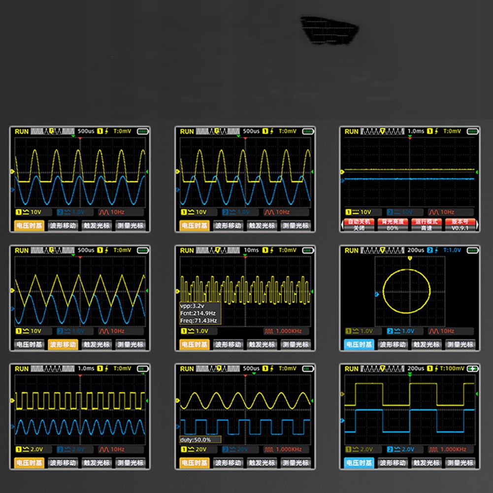Select 背光亮度 backlight brightness 80% setting
This screenshot has width=493, height=493.
click(x=393, y=225)
